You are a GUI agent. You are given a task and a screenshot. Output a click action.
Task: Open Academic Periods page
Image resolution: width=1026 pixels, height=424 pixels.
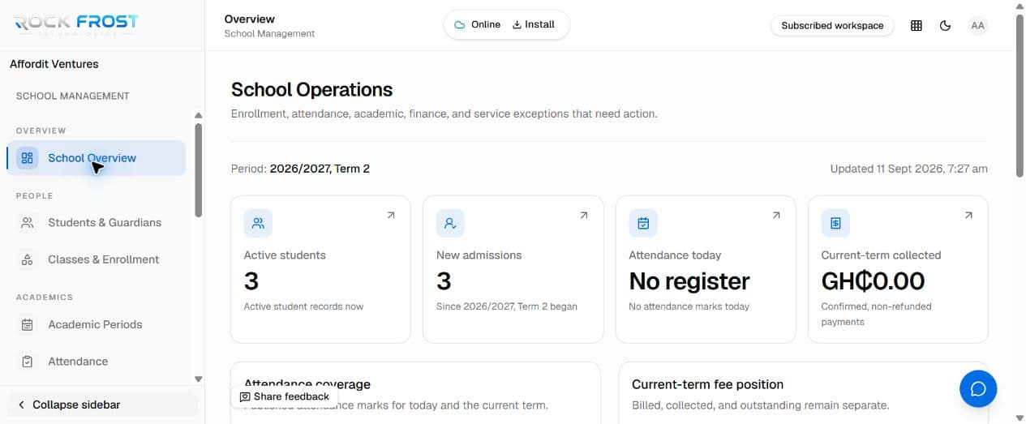click(x=97, y=324)
